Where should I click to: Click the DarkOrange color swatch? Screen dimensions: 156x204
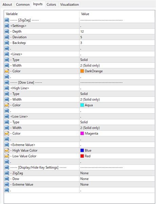pyautogui.click(x=82, y=71)
